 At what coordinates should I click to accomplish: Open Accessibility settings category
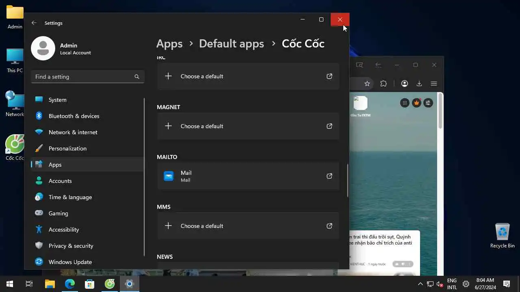tap(87, 230)
